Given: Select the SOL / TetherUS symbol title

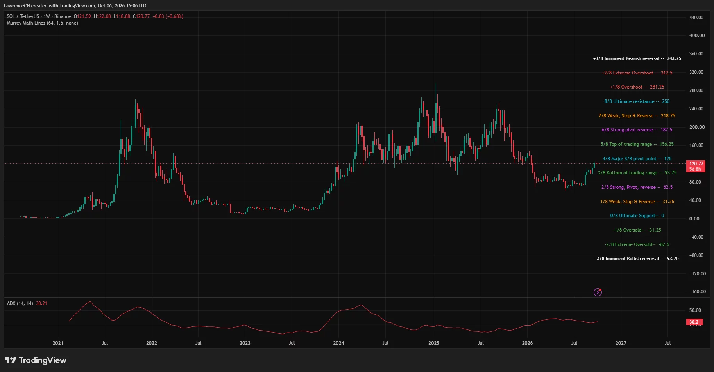Looking at the screenshot, I should pos(39,16).
